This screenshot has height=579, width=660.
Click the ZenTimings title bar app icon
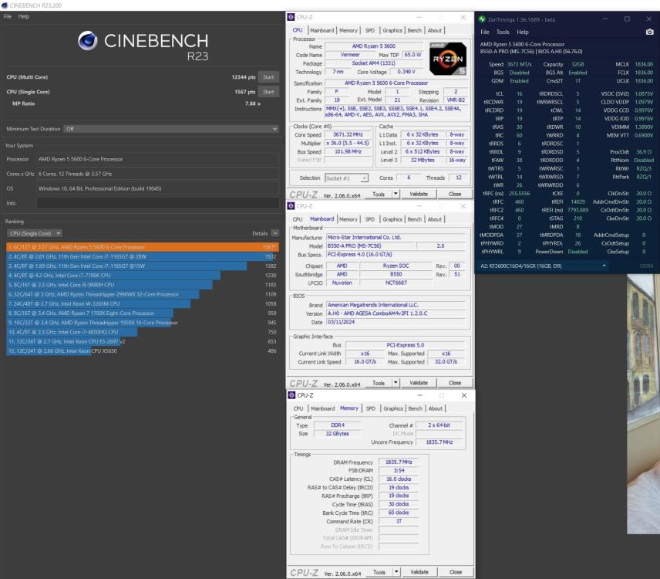pyautogui.click(x=482, y=19)
